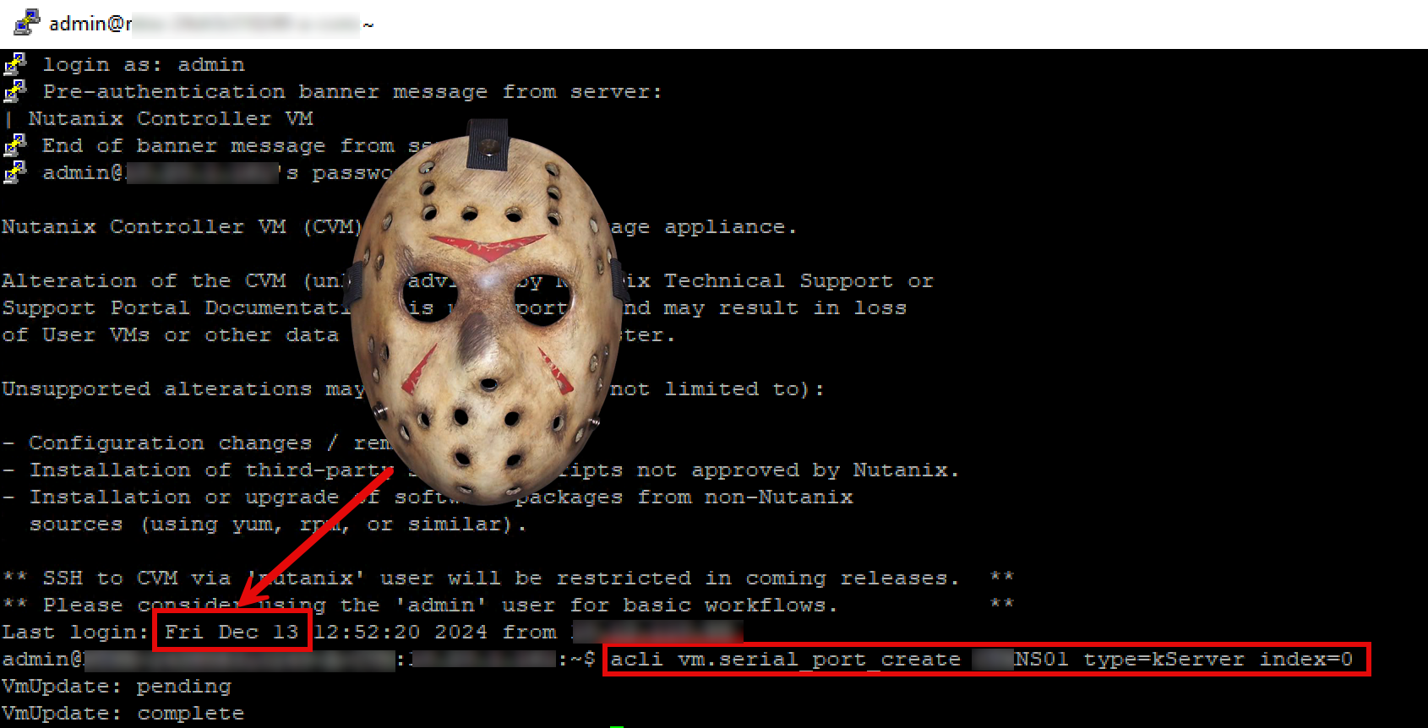
Task: Click the icon beside 'End of banner message'
Action: 14,145
